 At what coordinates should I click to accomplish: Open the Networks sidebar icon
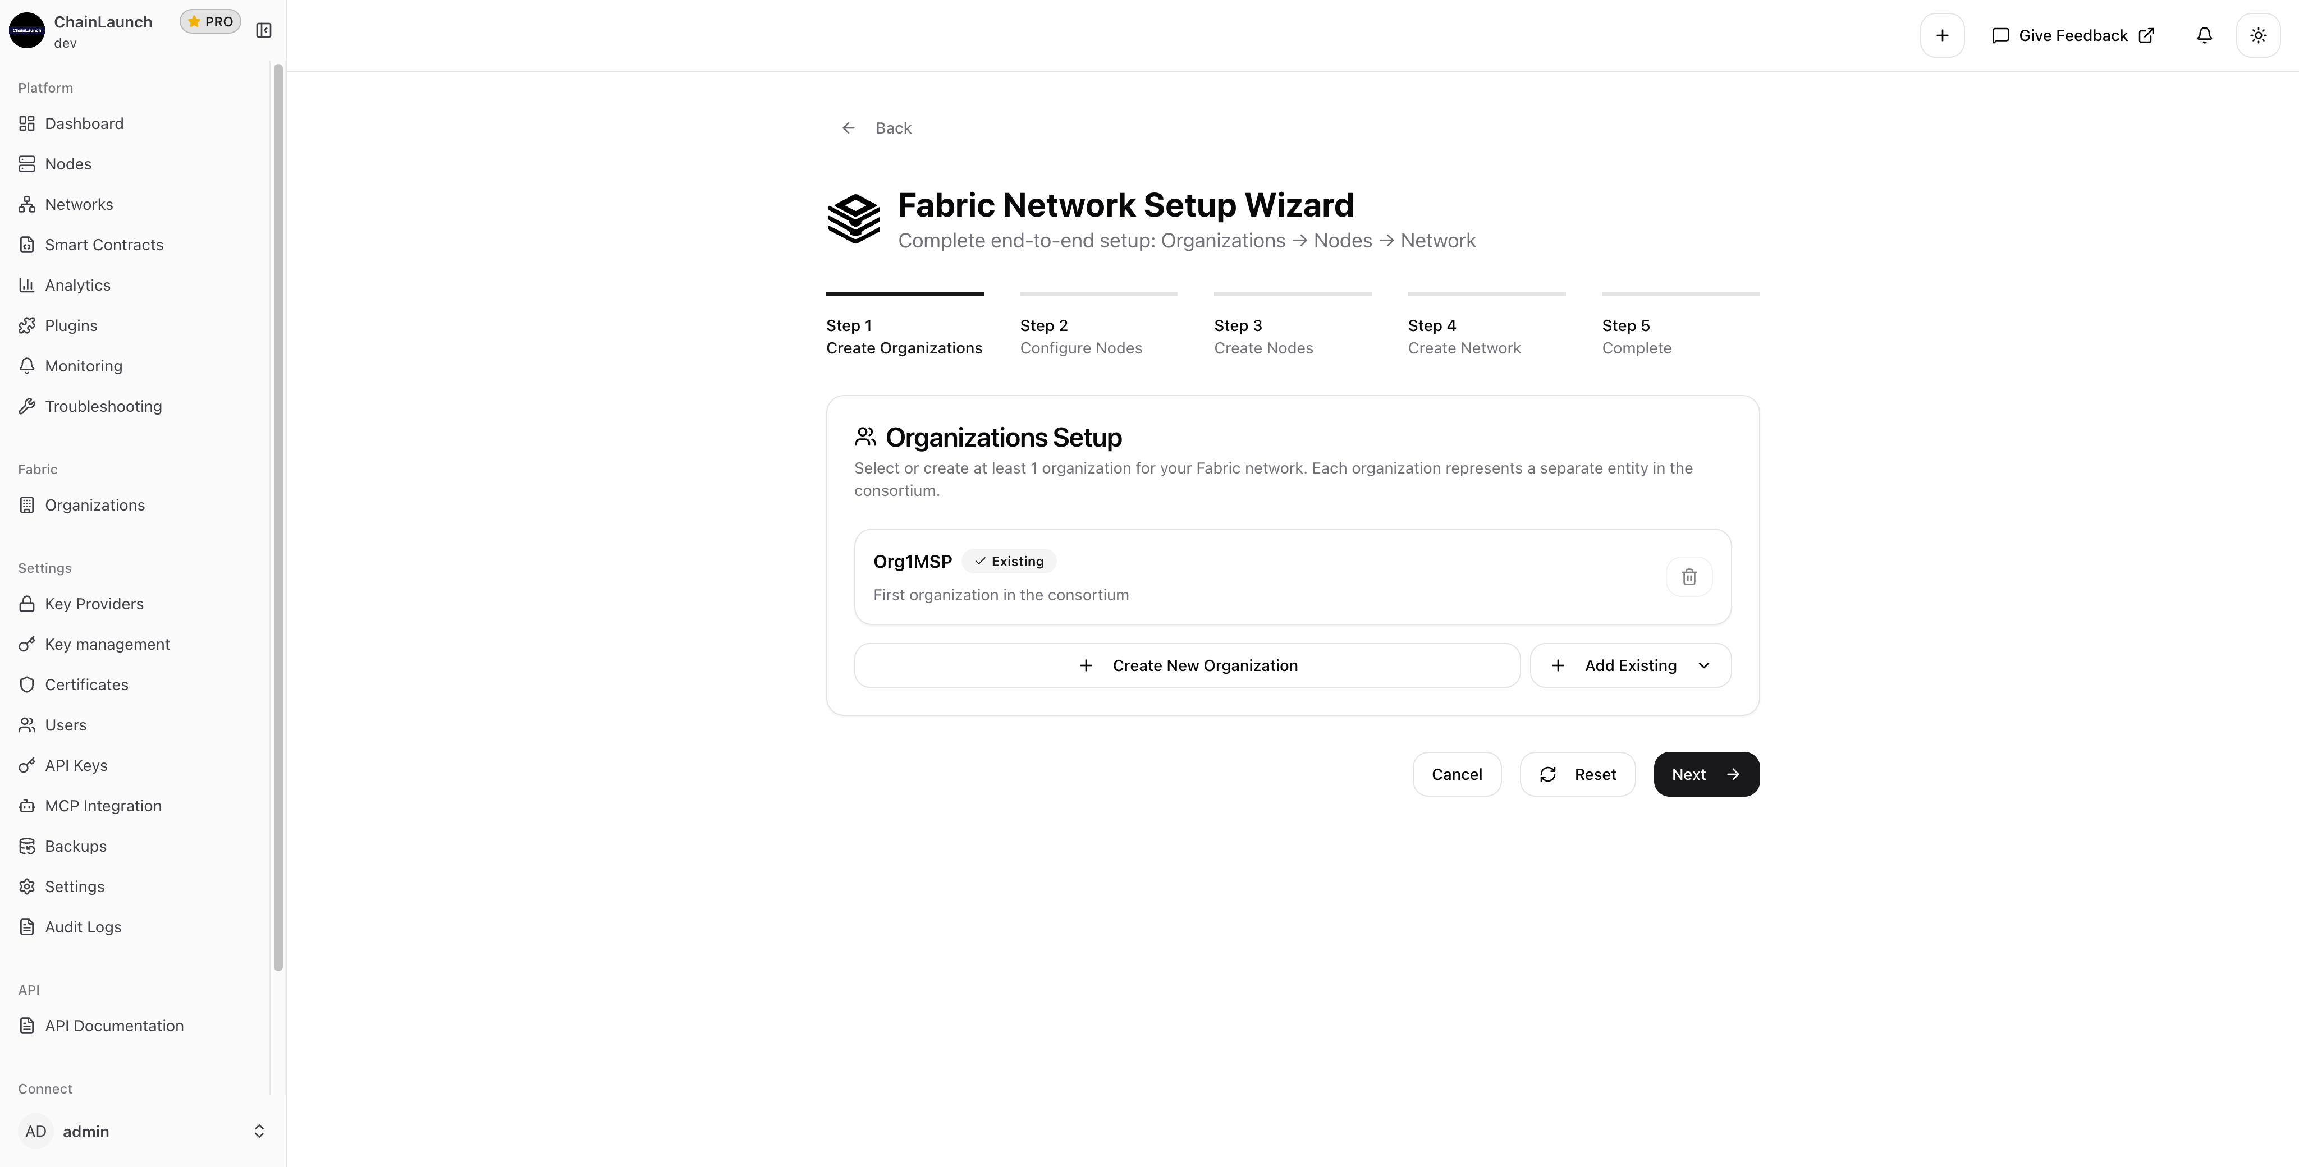coord(27,204)
